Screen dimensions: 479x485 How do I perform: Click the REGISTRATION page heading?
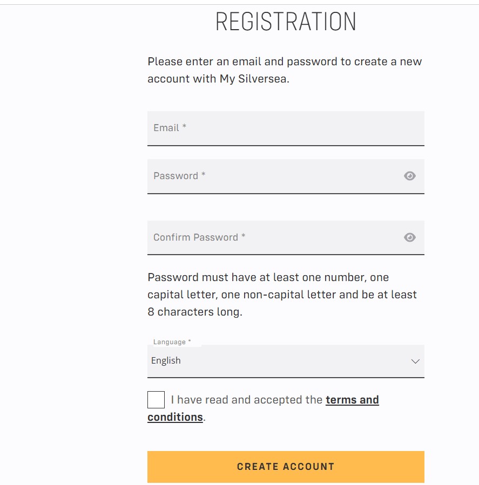pos(286,22)
